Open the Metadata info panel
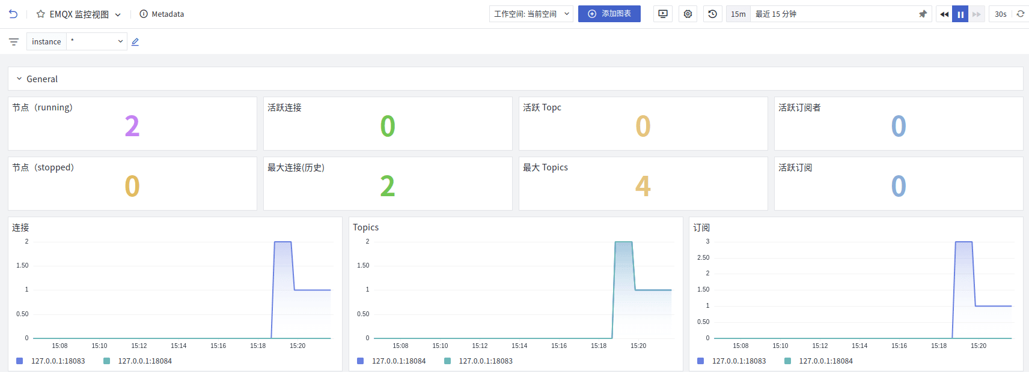This screenshot has width=1029, height=372. [162, 14]
